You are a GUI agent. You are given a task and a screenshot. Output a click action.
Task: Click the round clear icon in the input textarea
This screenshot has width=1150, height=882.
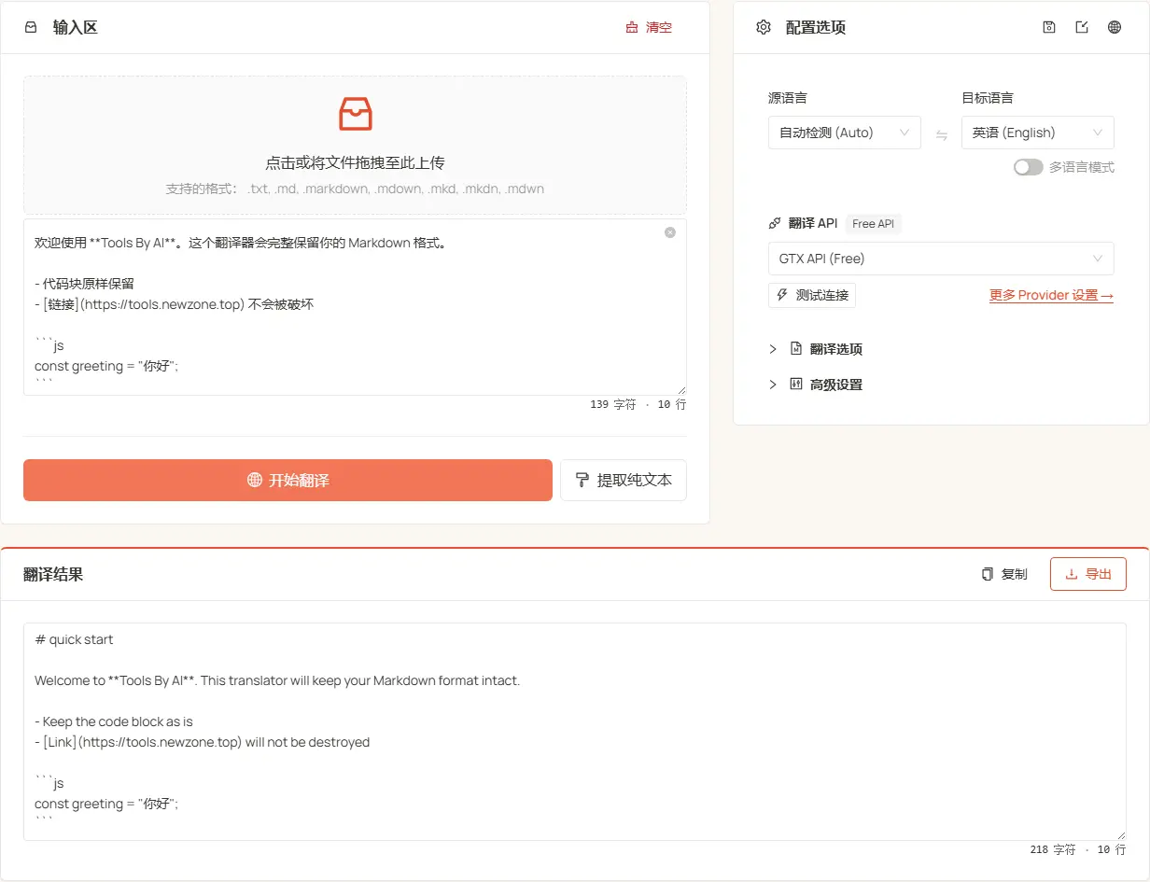(670, 232)
